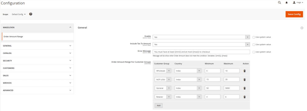Open Country dropdown in General group row
307x111 pixels.
[188, 88]
